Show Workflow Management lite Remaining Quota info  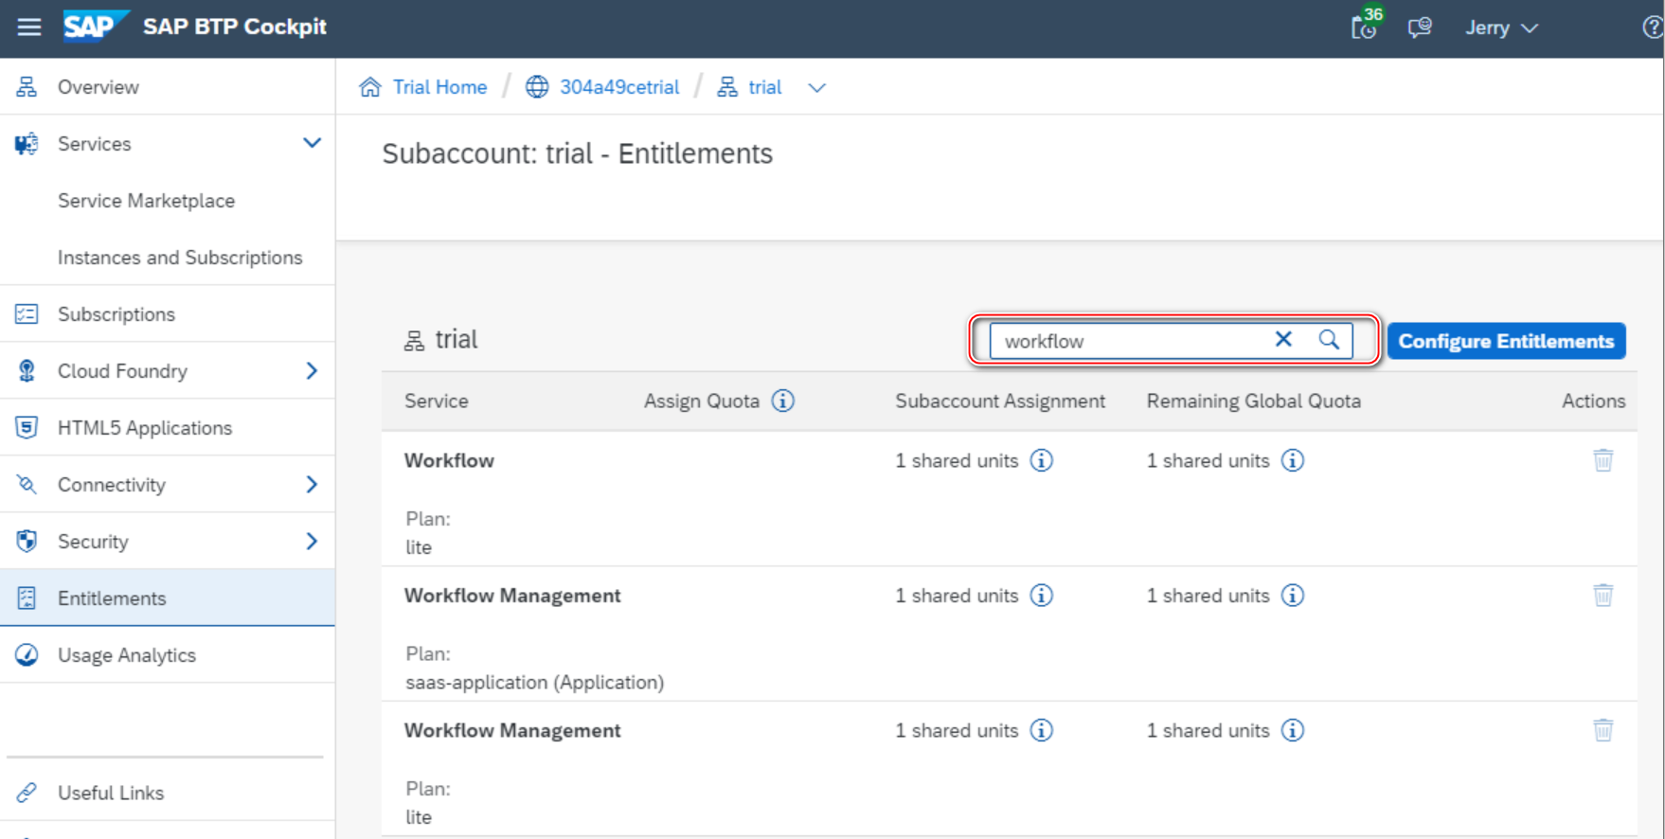(x=1293, y=730)
